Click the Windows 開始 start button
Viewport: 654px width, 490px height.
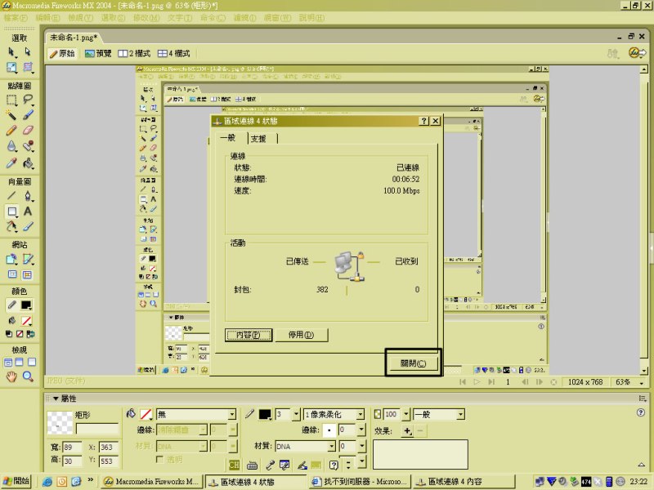[16, 481]
